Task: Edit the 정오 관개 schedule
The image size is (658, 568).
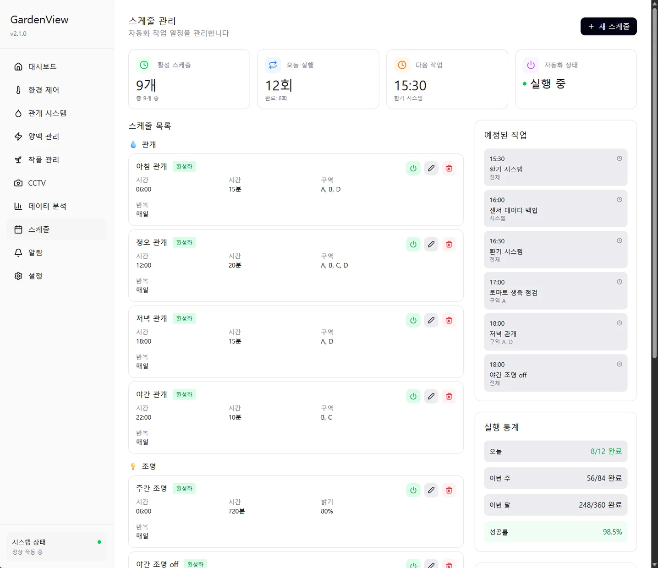Action: point(431,244)
